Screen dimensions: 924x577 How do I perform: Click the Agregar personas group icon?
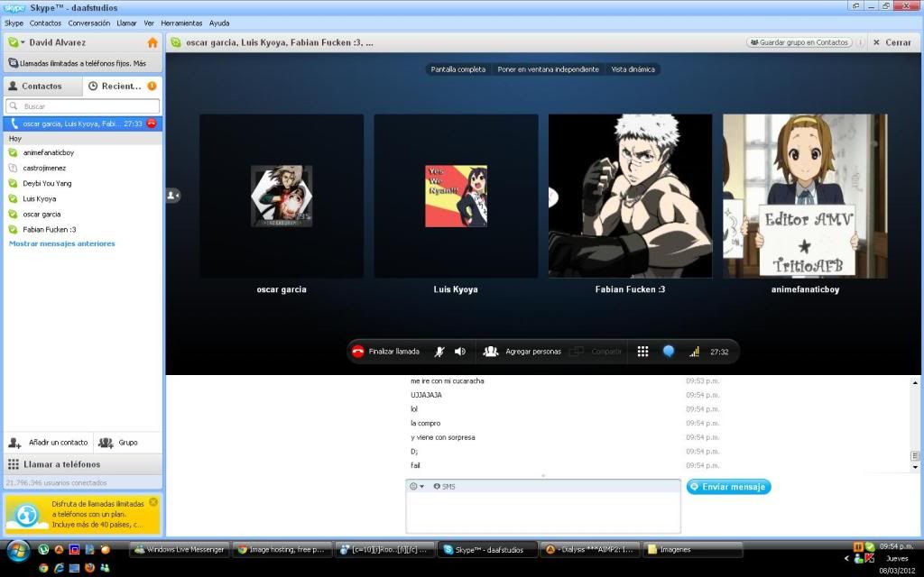click(490, 352)
